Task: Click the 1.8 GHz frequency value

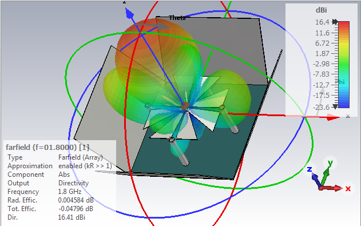Action: (x=70, y=192)
